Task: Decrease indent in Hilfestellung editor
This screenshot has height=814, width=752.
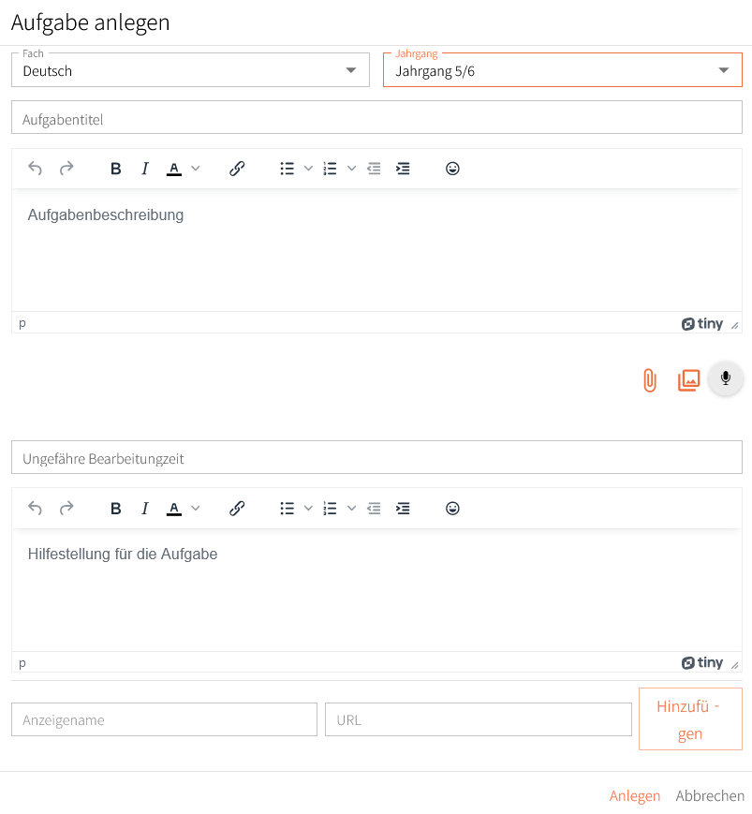Action: (x=374, y=509)
